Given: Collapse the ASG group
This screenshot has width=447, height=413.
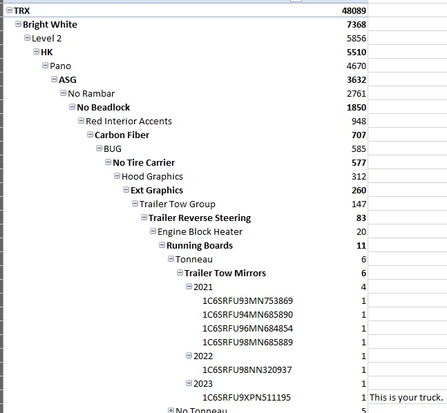Looking at the screenshot, I should (54, 79).
